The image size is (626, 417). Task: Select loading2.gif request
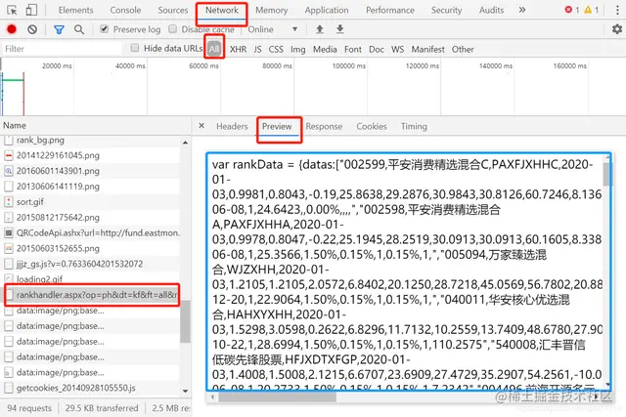[x=91, y=278]
